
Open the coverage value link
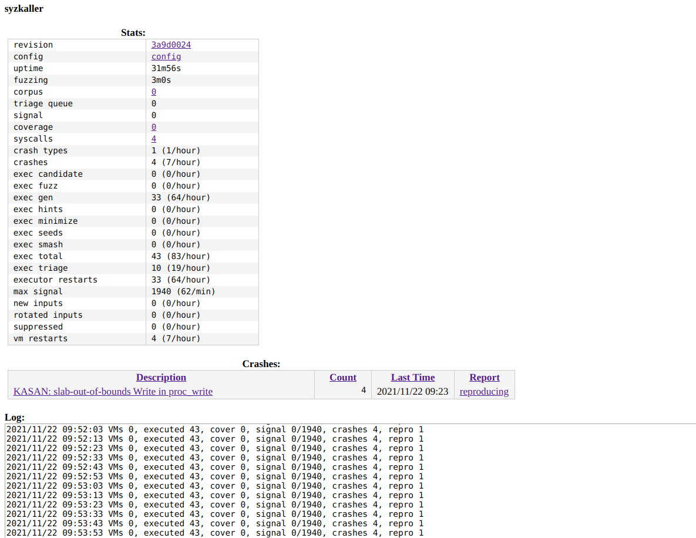pos(154,127)
